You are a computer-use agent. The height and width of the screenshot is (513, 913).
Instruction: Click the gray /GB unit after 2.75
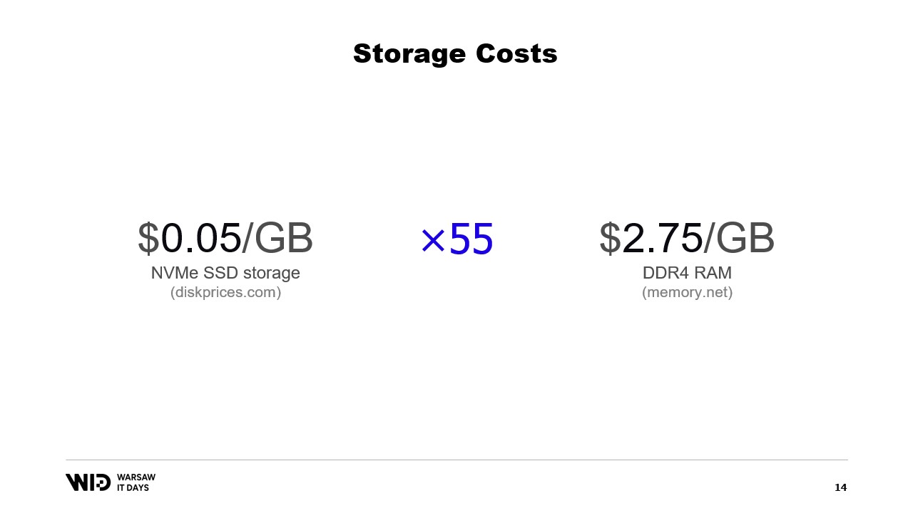point(740,238)
